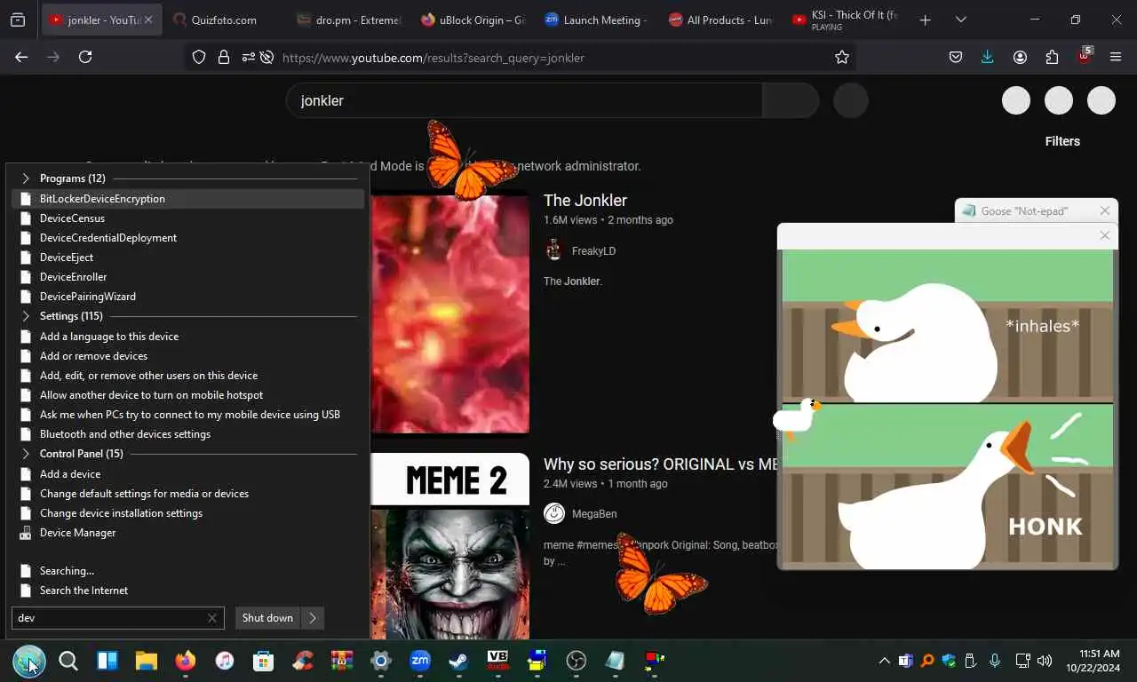Open Microsoft Store from taskbar
The height and width of the screenshot is (682, 1137).
point(264,661)
